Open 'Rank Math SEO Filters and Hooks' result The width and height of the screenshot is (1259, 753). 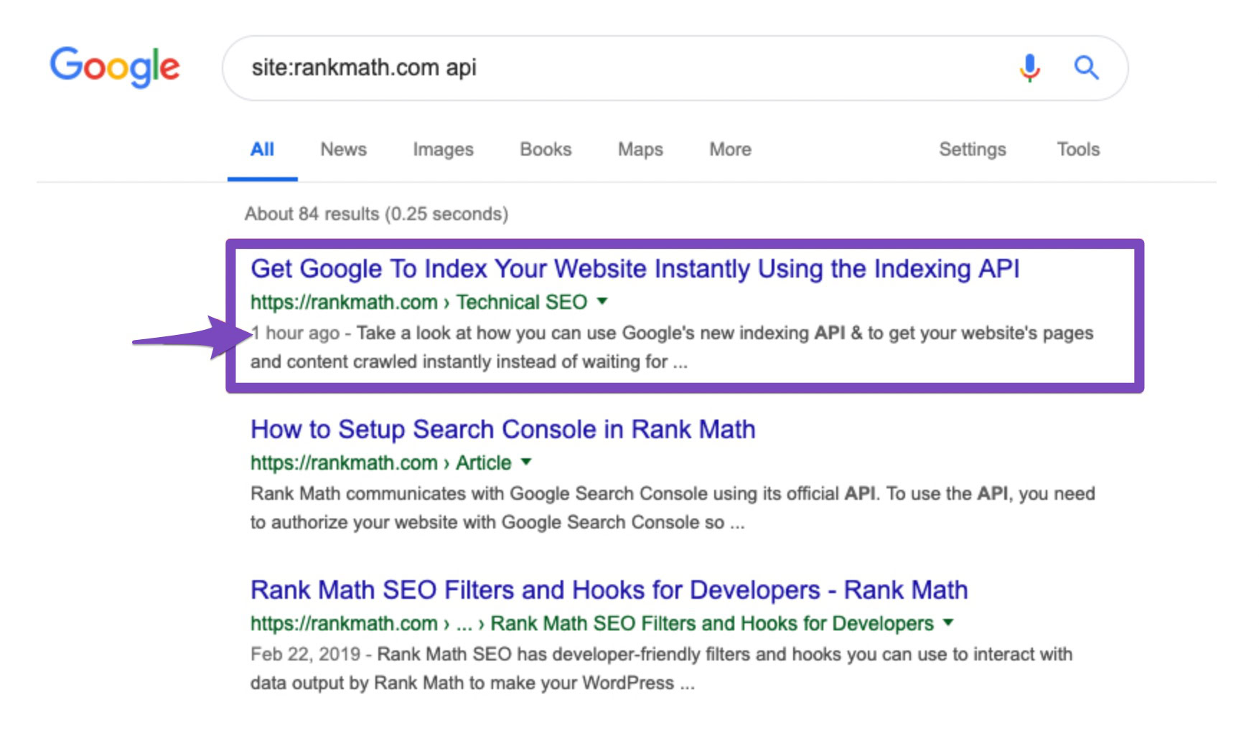point(609,590)
